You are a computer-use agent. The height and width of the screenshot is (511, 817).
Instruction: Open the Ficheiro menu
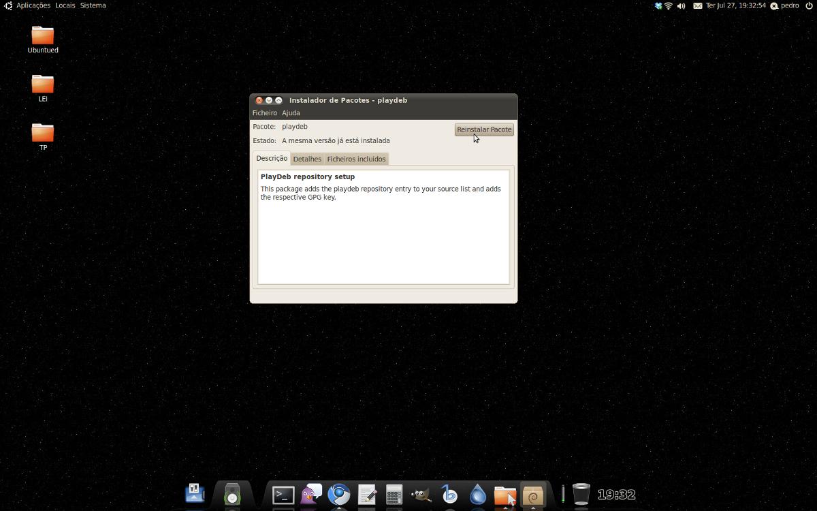[x=264, y=113]
